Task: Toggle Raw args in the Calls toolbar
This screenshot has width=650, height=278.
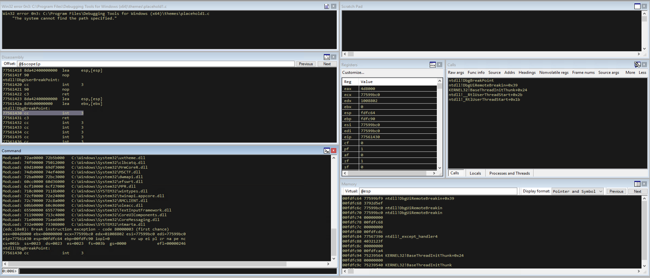Action: (x=456, y=73)
